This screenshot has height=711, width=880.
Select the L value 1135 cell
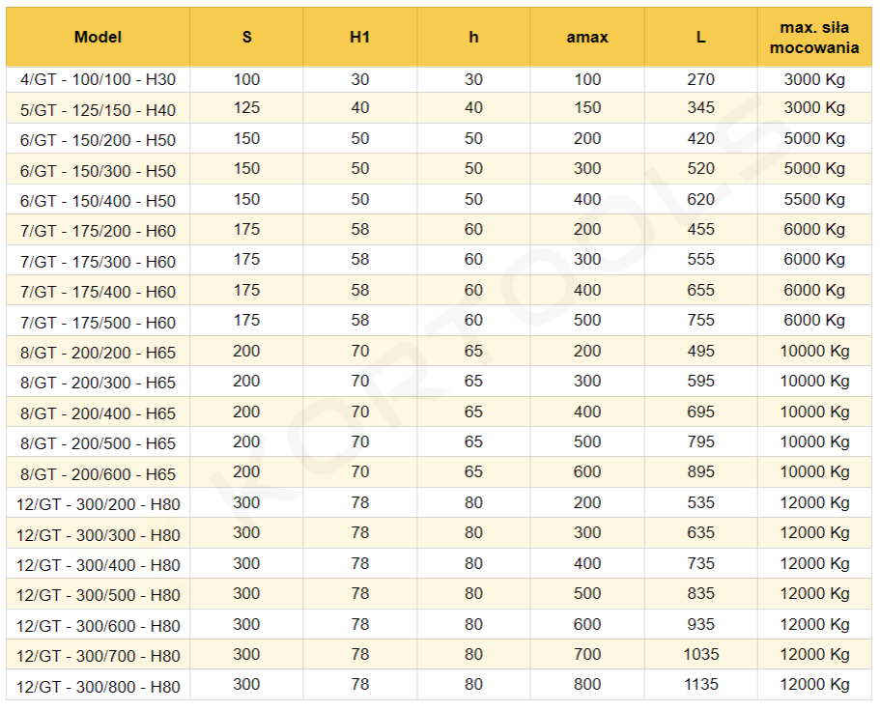click(700, 685)
